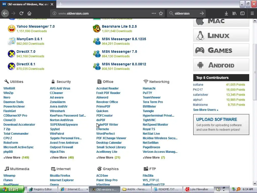Show site information icon in address bar

[54, 14]
